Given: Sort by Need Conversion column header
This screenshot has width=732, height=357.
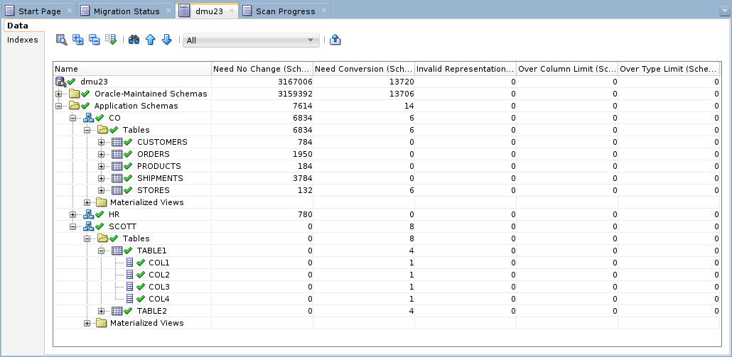Looking at the screenshot, I should tap(364, 69).
